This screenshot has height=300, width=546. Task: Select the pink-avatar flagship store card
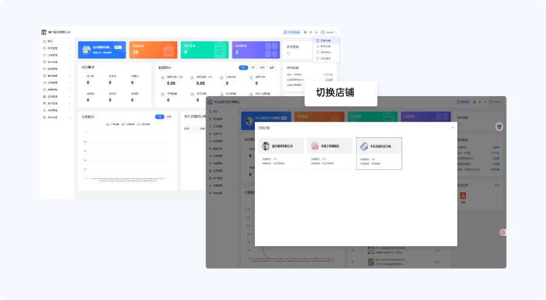pos(330,153)
